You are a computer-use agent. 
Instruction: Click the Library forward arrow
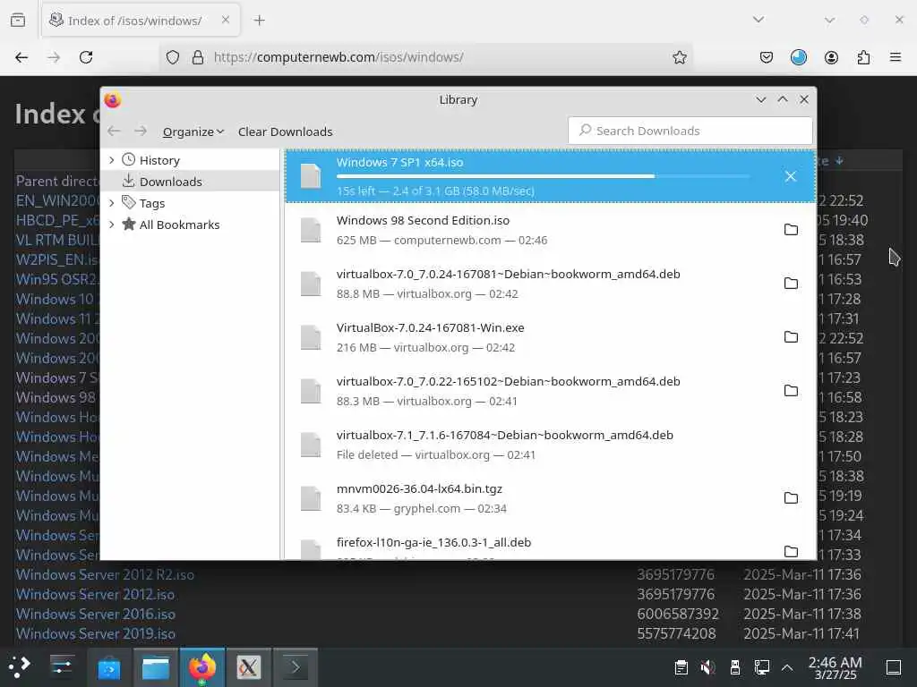(x=141, y=131)
